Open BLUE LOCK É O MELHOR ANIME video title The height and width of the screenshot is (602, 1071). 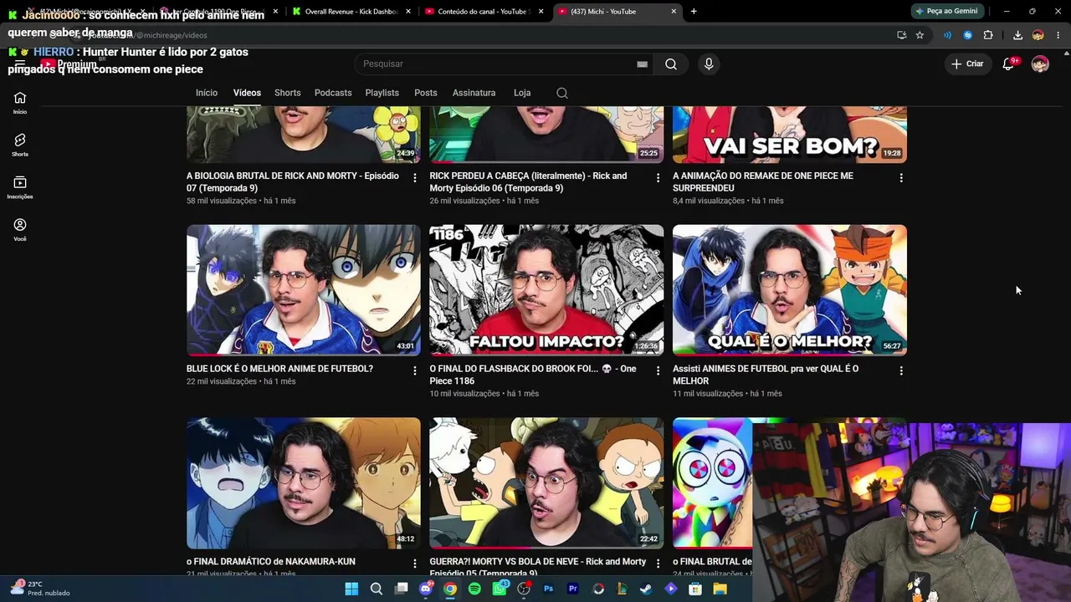pyautogui.click(x=279, y=369)
